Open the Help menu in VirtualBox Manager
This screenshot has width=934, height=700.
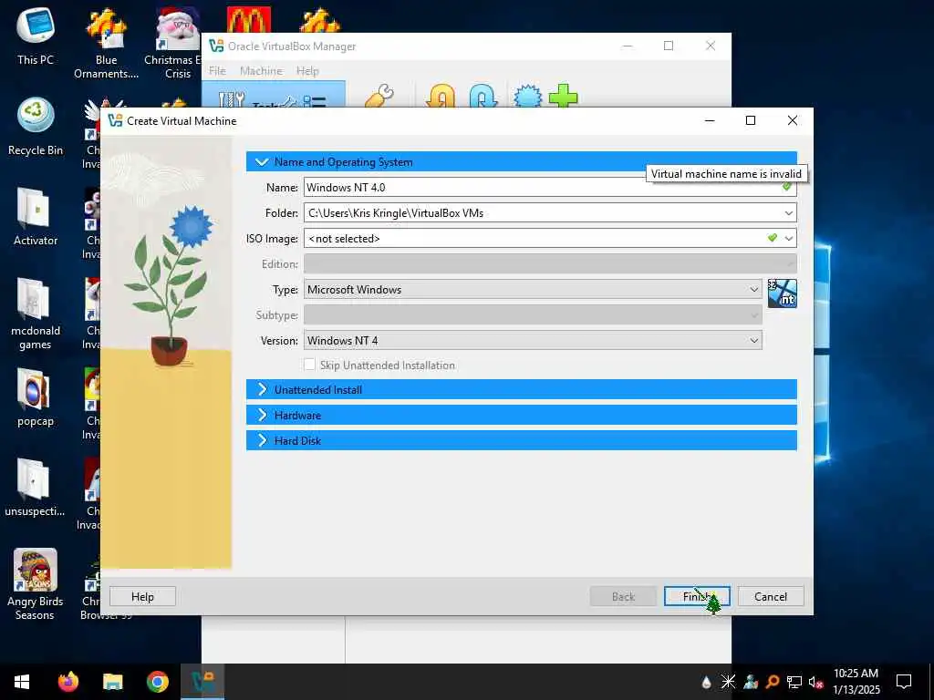click(x=307, y=71)
